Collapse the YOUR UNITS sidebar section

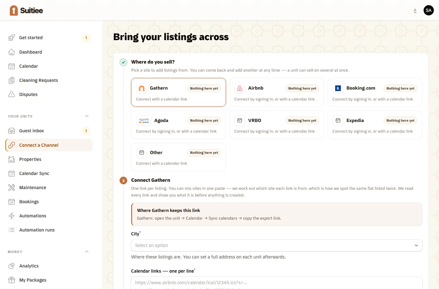tap(87, 116)
